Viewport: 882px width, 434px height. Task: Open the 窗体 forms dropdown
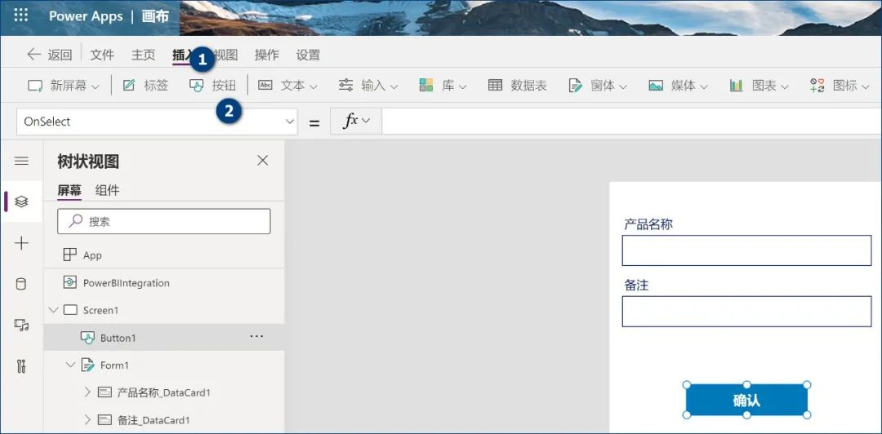(x=598, y=86)
